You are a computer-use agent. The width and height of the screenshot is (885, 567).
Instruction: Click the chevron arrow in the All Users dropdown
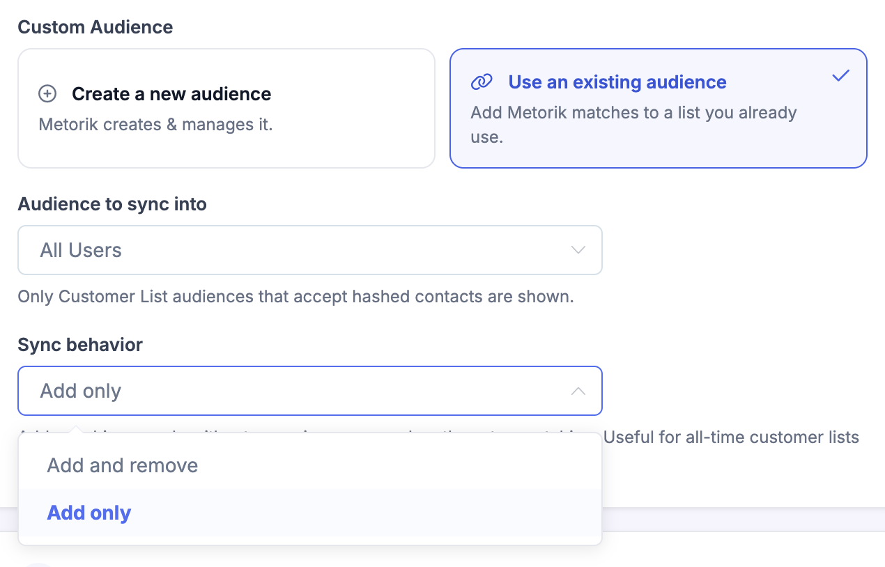(x=578, y=250)
